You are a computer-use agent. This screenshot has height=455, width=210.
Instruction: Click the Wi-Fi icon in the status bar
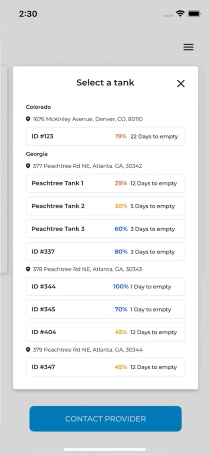point(180,13)
